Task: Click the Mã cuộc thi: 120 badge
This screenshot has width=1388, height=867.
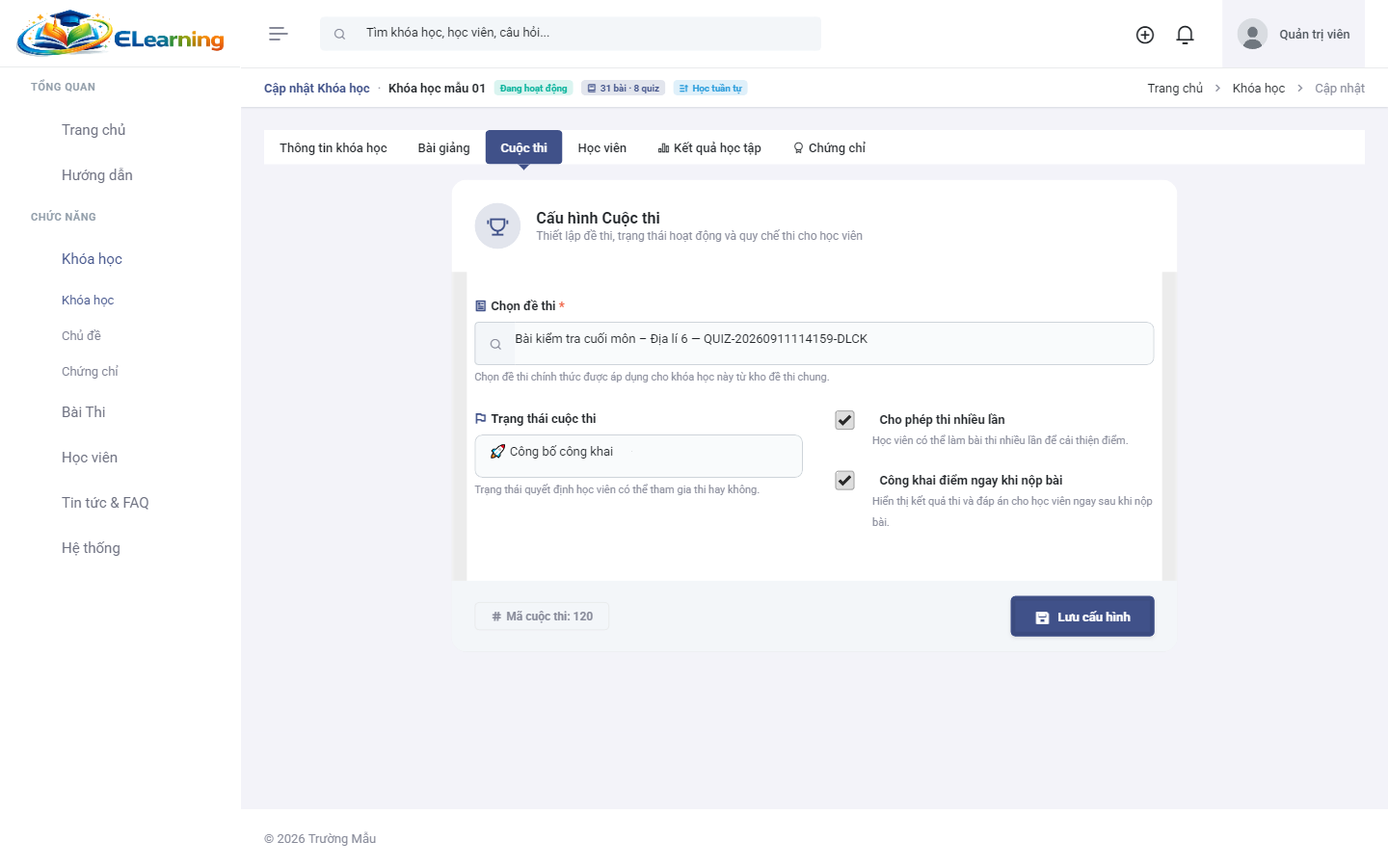Action: click(x=542, y=617)
